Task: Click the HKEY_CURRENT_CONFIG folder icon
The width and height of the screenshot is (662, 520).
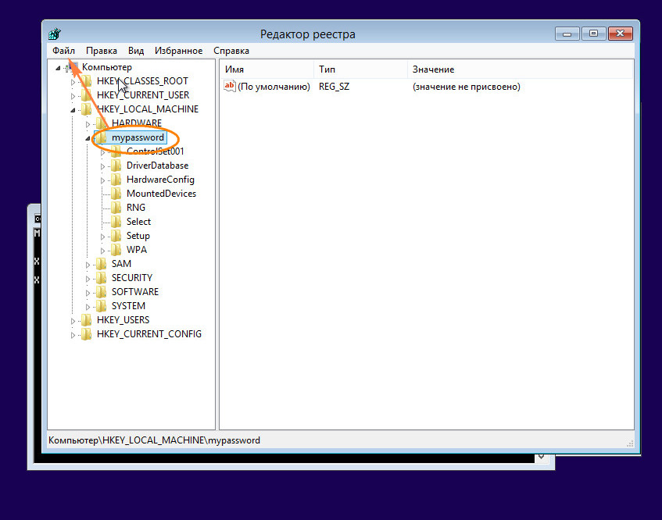Action: [87, 334]
